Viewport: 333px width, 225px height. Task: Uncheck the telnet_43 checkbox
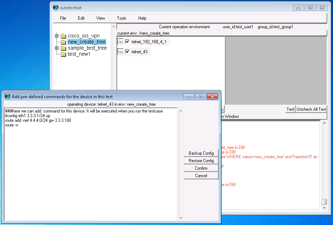click(x=127, y=52)
